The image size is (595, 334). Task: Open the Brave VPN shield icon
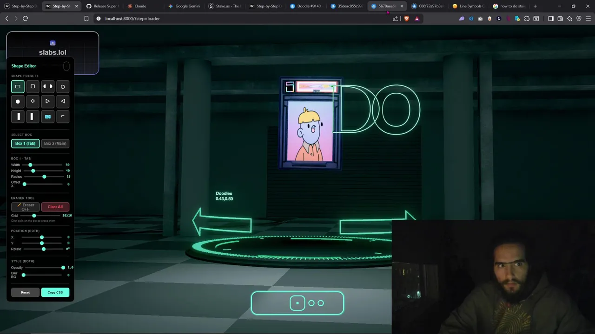[579, 19]
